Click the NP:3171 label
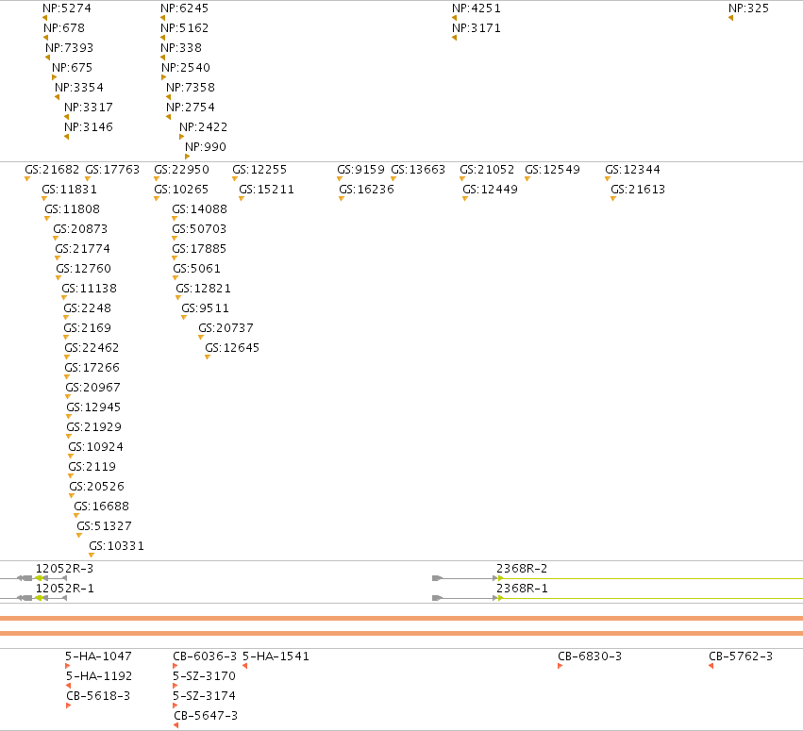The width and height of the screenshot is (803, 731). pyautogui.click(x=477, y=27)
